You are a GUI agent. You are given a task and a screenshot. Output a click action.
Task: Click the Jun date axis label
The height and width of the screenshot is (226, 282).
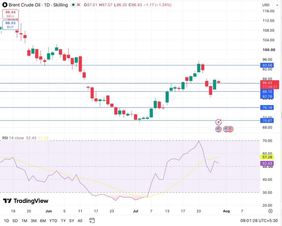(x=48, y=211)
